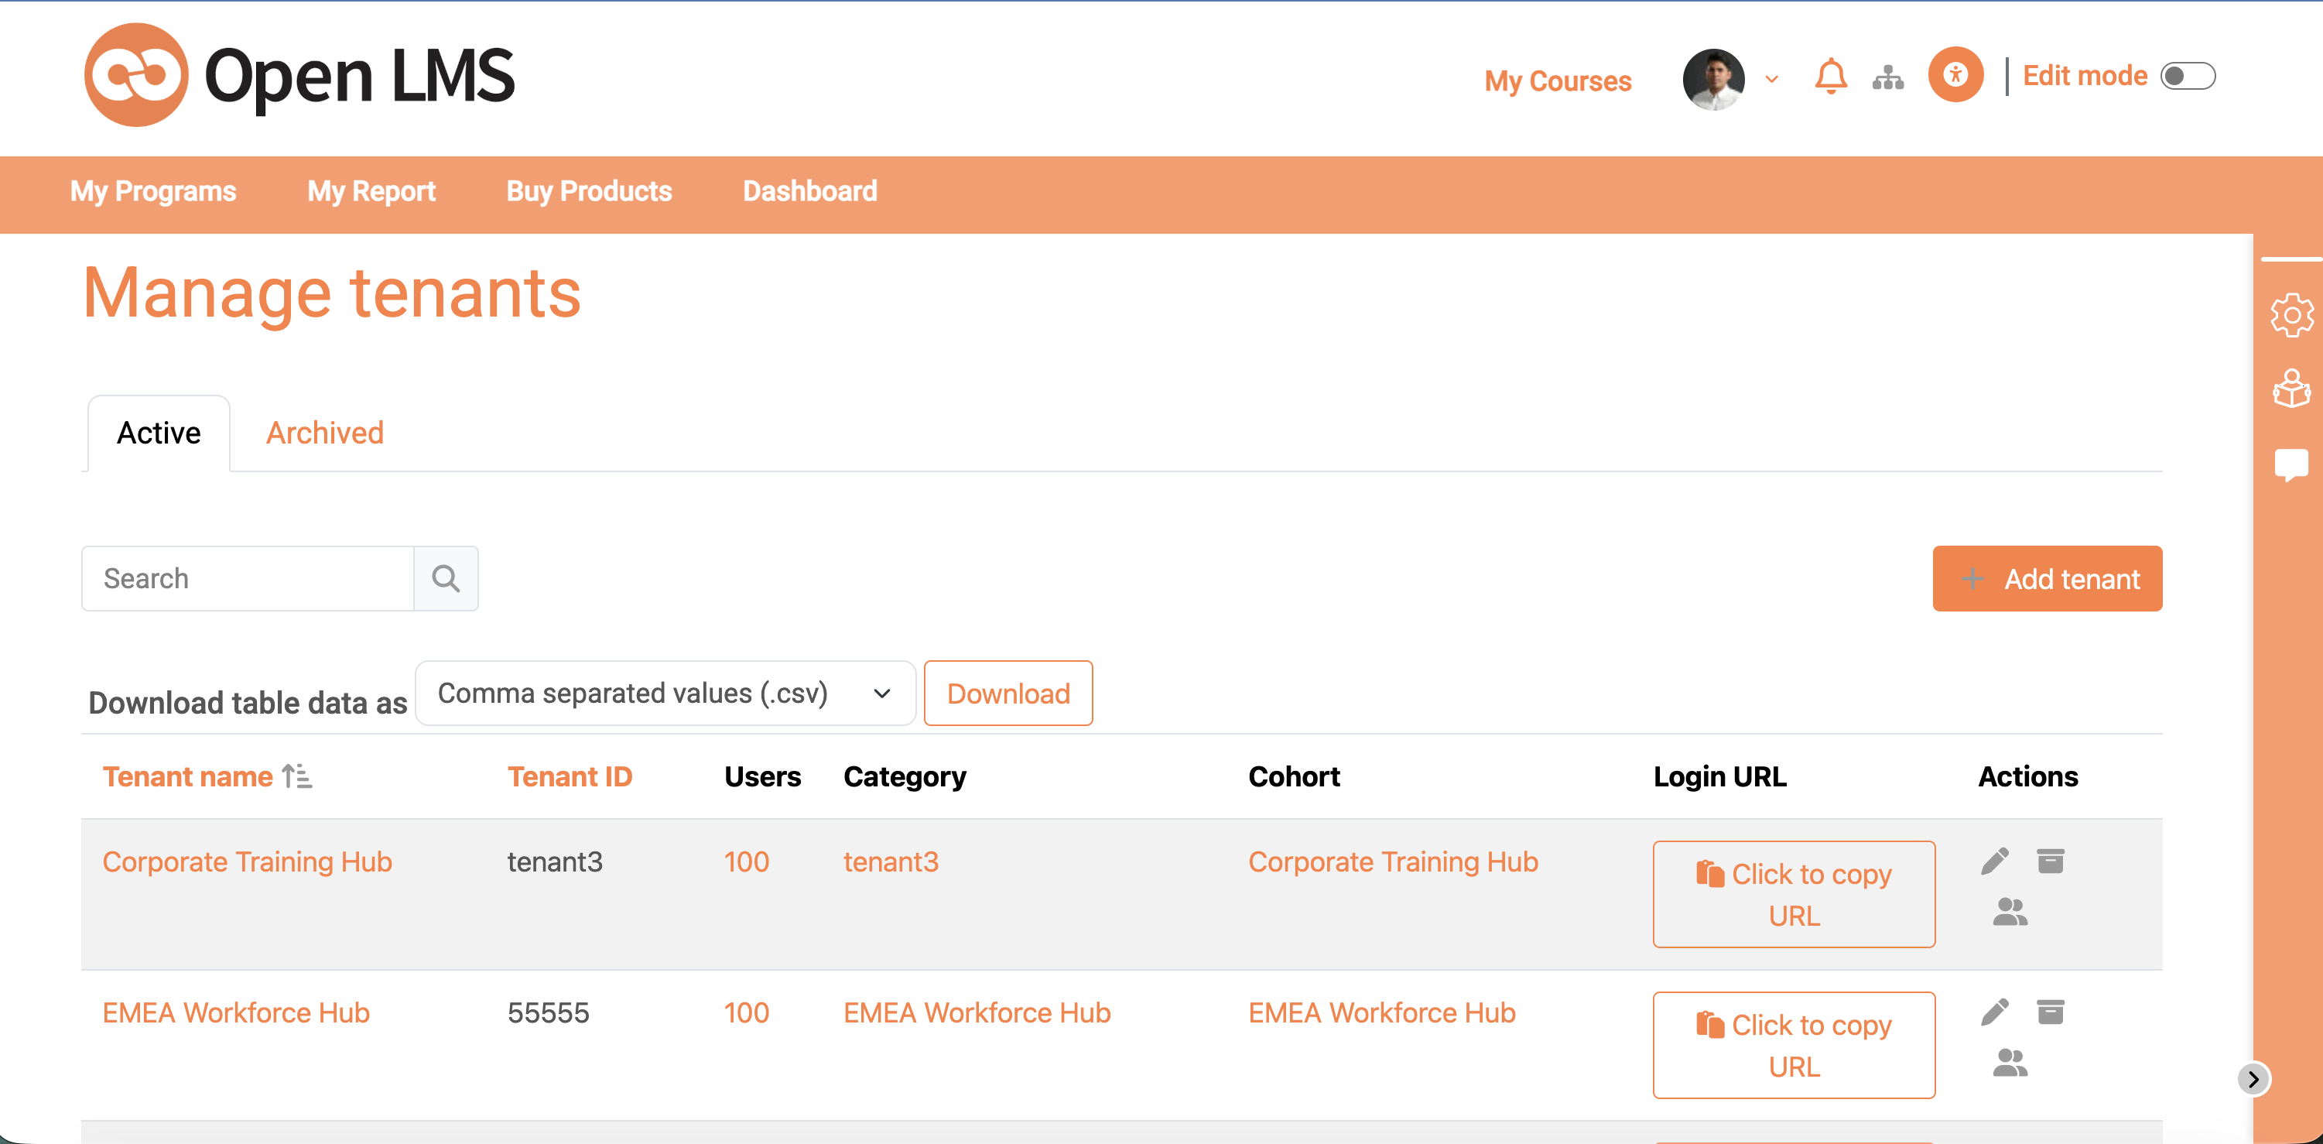This screenshot has width=2323, height=1144.
Task: Open the settings gear in the right sidebar
Action: coord(2291,315)
